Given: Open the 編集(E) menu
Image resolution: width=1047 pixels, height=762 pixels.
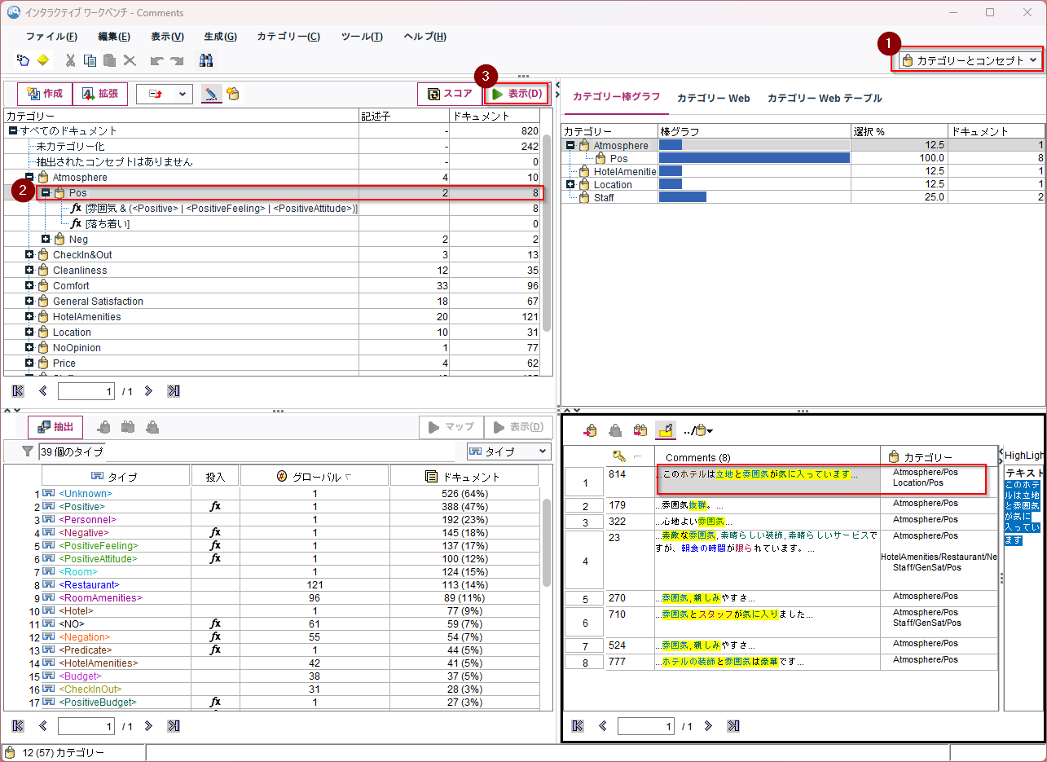Looking at the screenshot, I should point(113,37).
